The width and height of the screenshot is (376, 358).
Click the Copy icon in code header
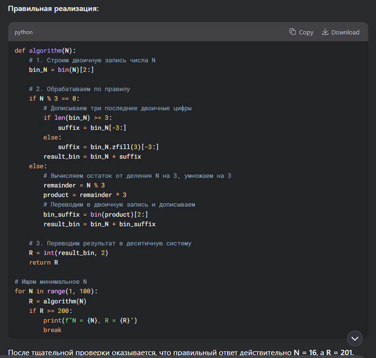tap(292, 32)
